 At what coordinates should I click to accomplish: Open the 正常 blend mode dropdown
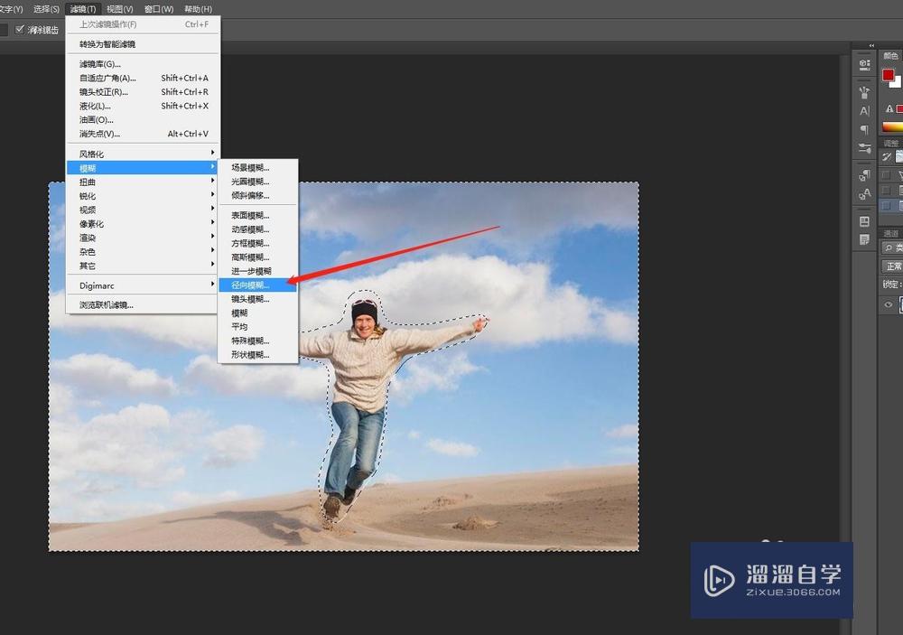point(893,266)
